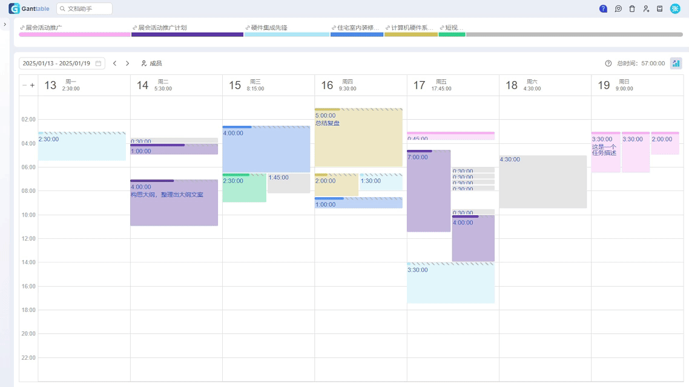Open the book documentation icon
Screen dimensions: 689x387
tap(660, 9)
